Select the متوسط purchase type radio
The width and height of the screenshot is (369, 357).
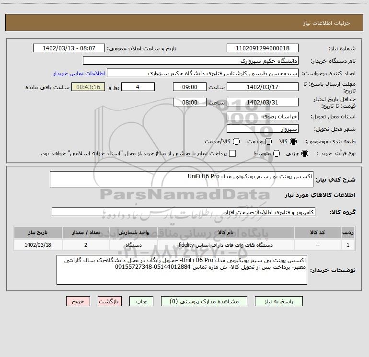(x=277, y=153)
